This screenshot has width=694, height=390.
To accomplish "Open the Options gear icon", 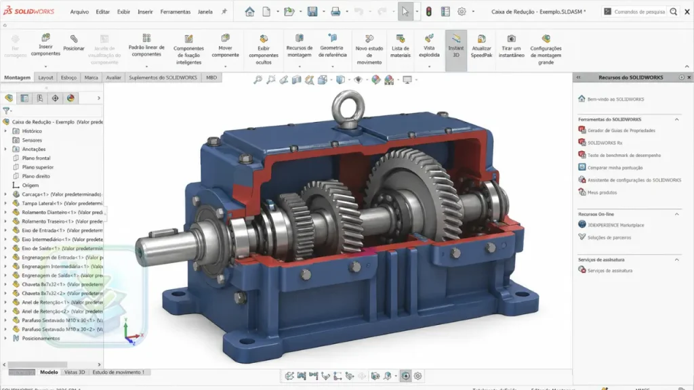I will [x=462, y=12].
